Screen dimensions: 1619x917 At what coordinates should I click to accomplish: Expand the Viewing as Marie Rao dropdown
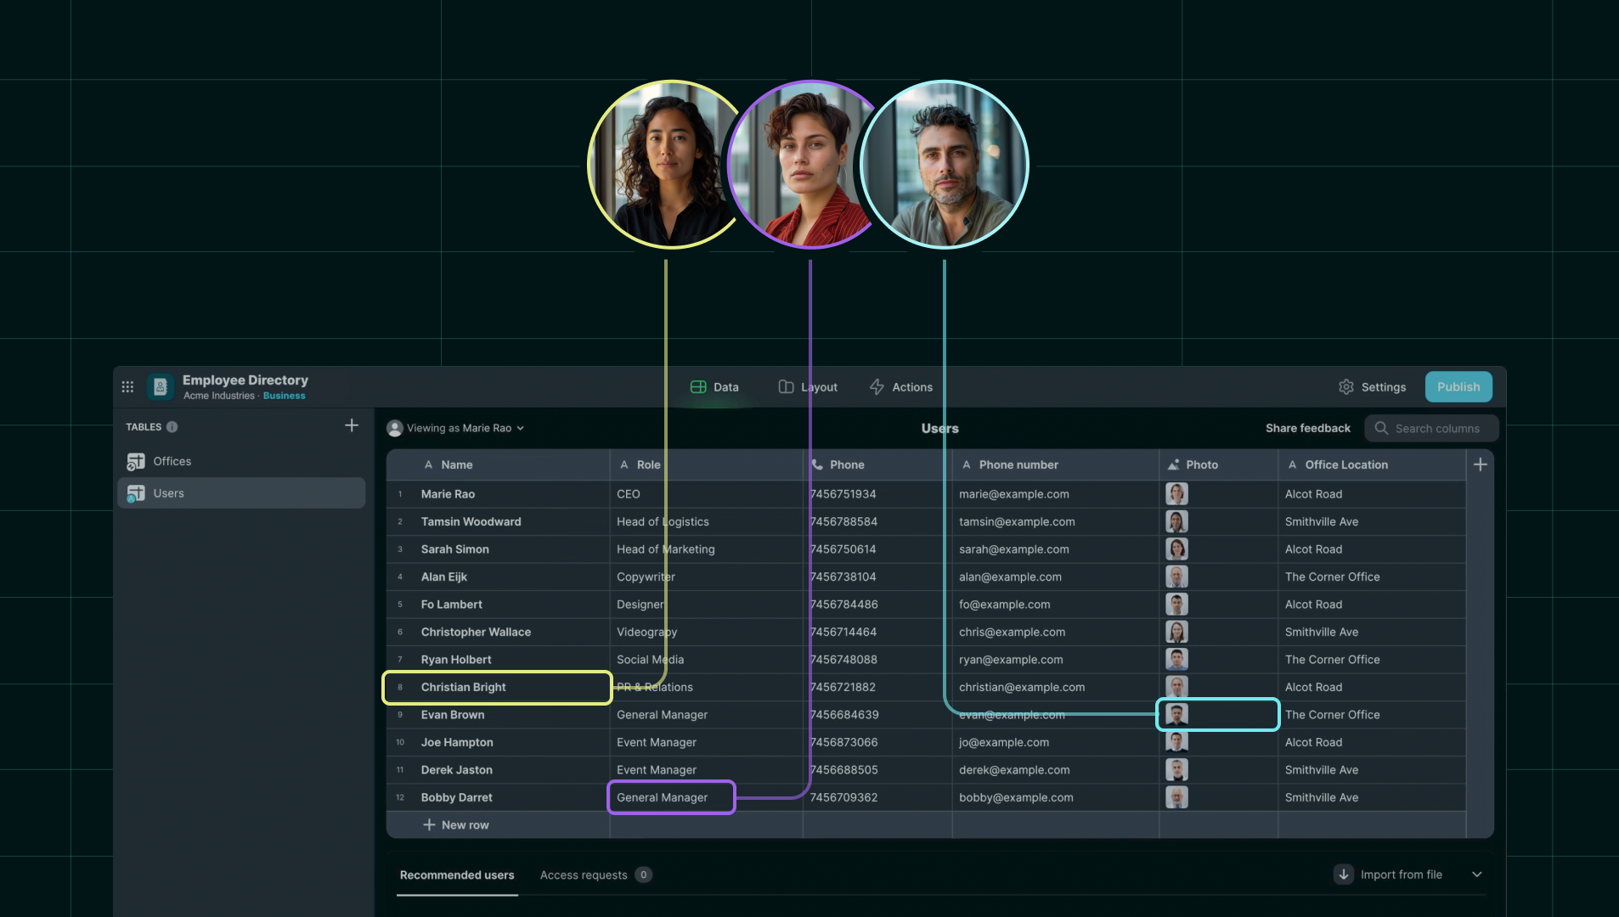[x=521, y=428]
